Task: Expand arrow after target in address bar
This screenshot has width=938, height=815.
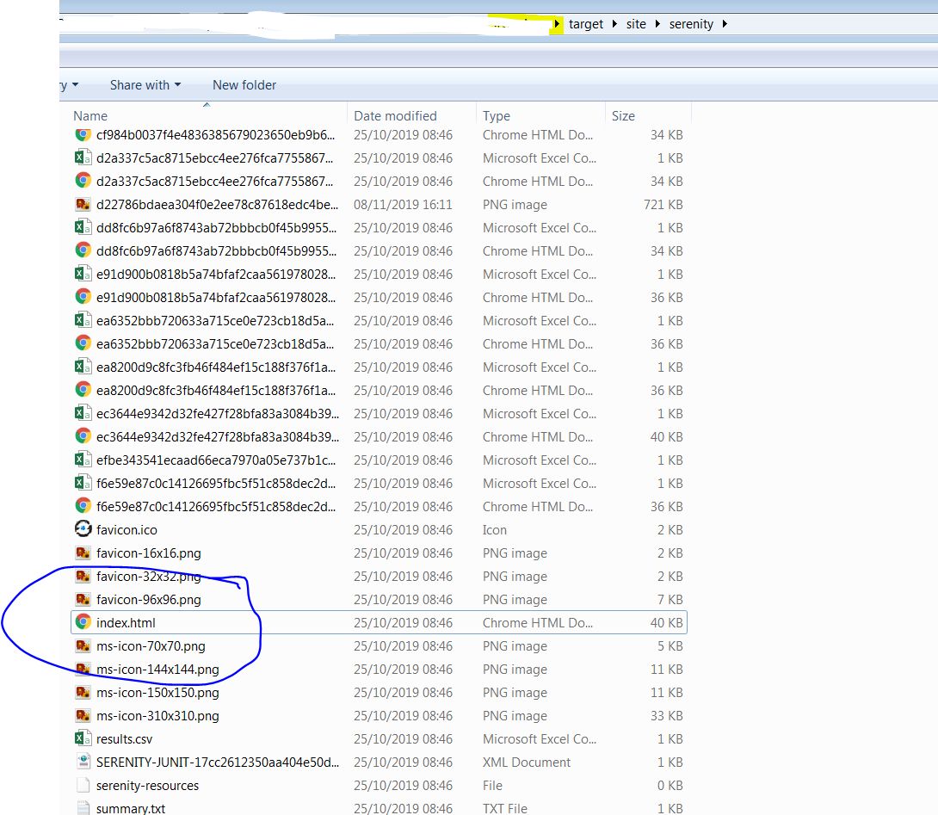Action: (614, 24)
